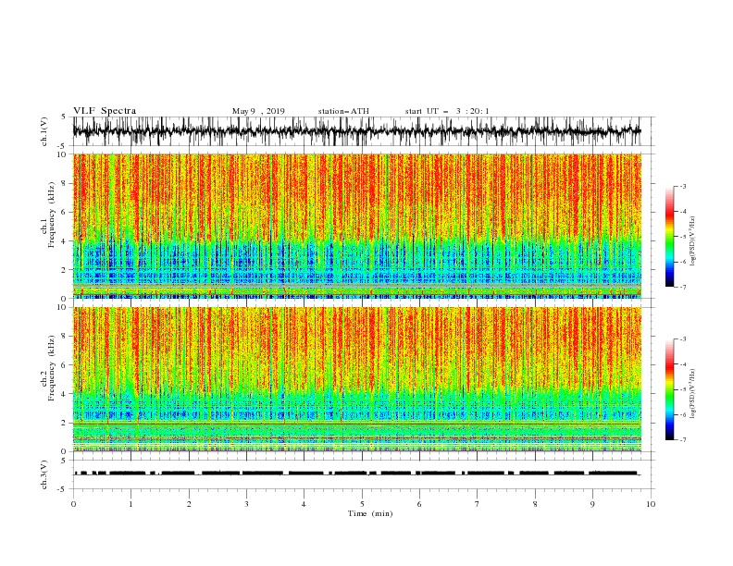Click the "6" kHz tick on ch.1 frequency axis

click(x=64, y=212)
